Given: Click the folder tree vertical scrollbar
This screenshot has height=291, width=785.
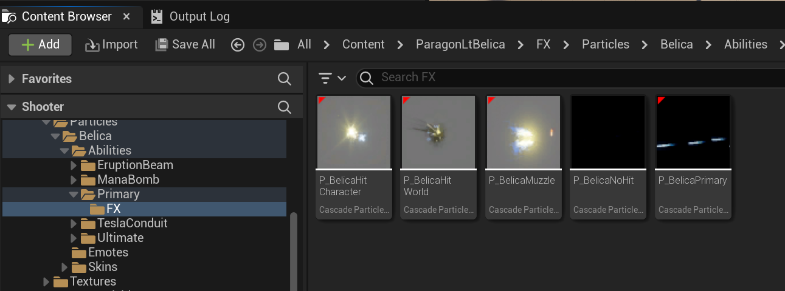Looking at the screenshot, I should pos(294,251).
